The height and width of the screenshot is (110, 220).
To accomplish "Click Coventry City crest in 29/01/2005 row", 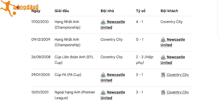I will click(163, 75).
